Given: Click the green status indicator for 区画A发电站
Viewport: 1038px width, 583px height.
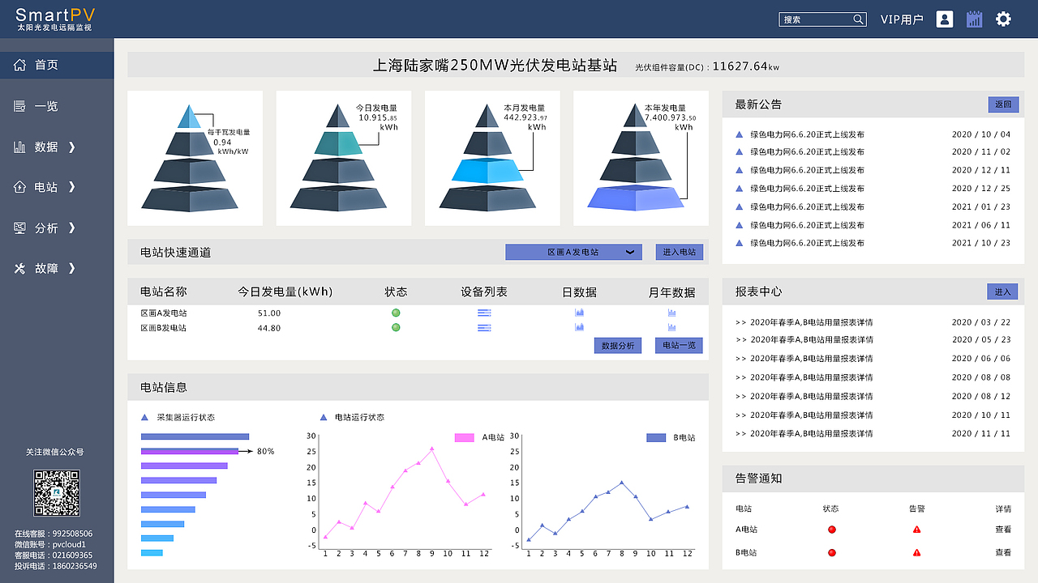Looking at the screenshot, I should pyautogui.click(x=396, y=312).
